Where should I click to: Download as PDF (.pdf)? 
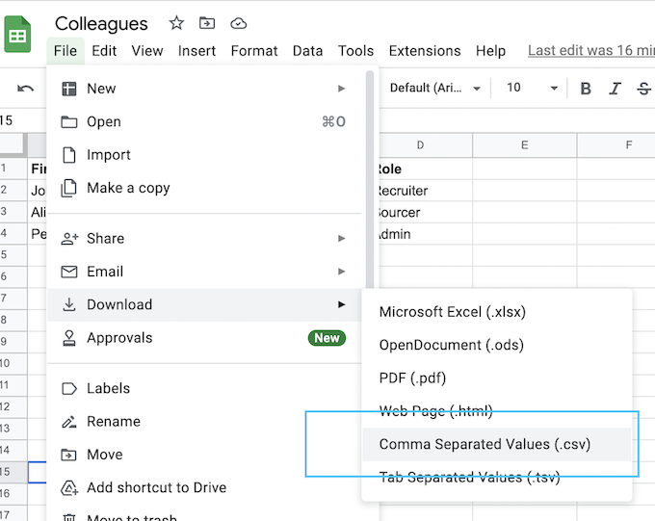(x=497, y=378)
